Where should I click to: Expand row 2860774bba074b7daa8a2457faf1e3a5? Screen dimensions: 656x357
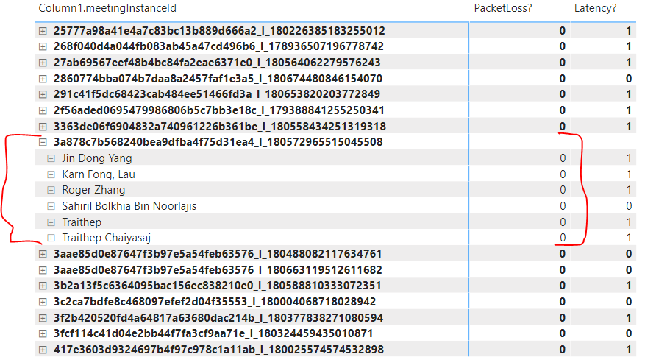coord(43,79)
